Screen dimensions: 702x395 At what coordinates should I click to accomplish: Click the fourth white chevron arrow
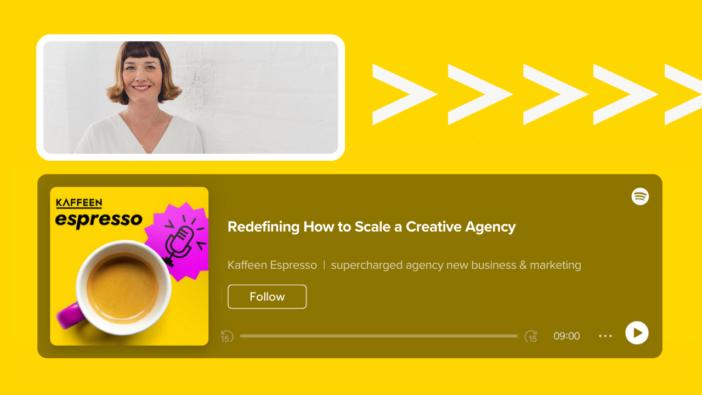626,94
